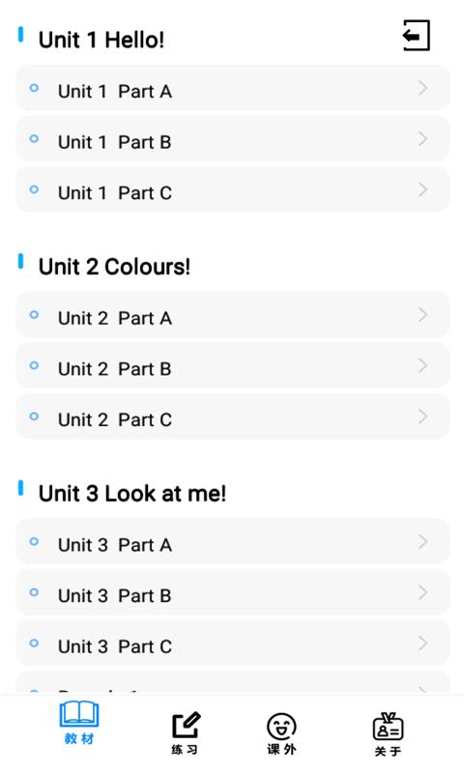Open Unit 3 Part A lesson

coord(233,542)
